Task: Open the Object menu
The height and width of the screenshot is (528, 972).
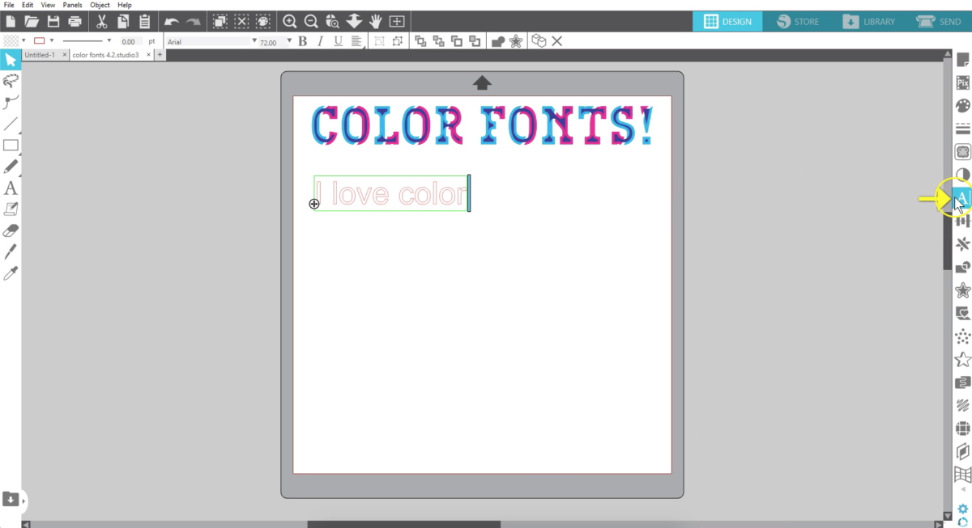Action: 100,5
